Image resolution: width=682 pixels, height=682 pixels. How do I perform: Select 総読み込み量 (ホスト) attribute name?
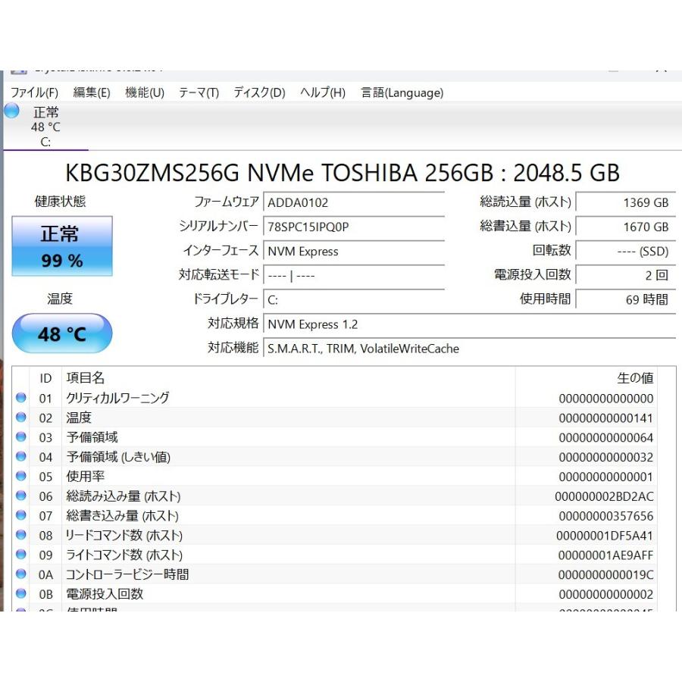tap(123, 496)
